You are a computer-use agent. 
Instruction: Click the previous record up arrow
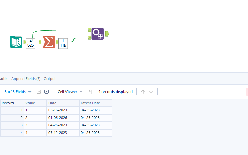tap(143, 92)
